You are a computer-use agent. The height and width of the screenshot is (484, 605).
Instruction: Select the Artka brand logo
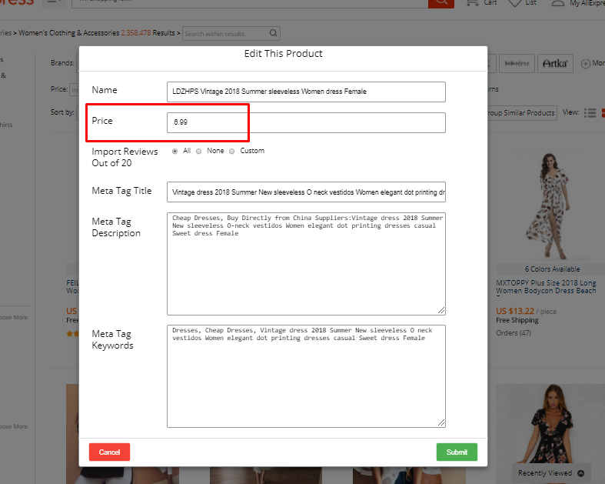click(x=555, y=63)
